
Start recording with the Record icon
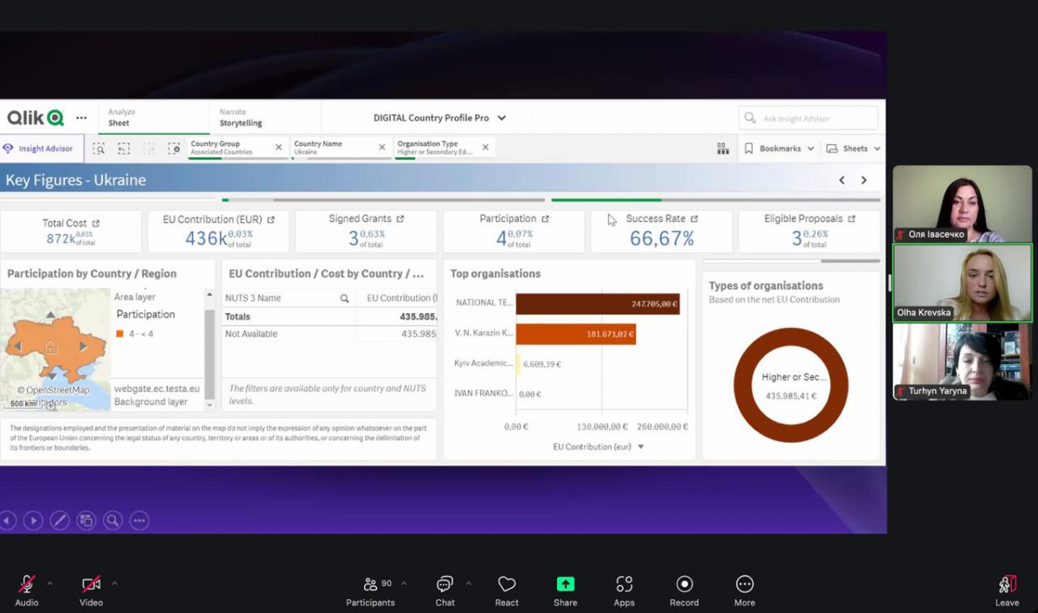(x=684, y=585)
